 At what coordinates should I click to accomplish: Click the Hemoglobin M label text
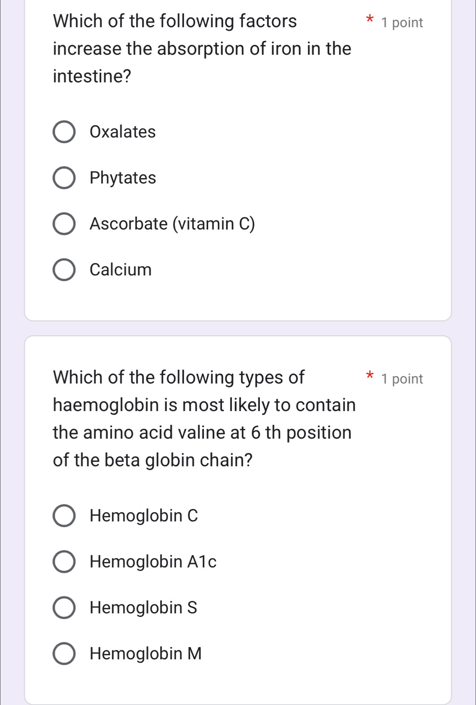(145, 653)
